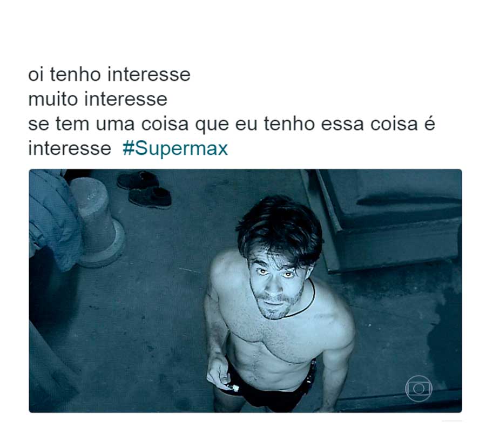This screenshot has width=486, height=448.
Task: Click the pair of shoes on the floor
Action: point(144,189)
